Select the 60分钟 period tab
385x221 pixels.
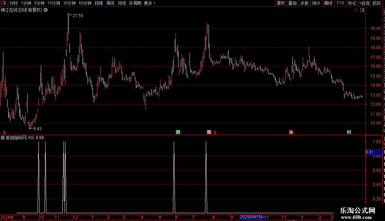(x=85, y=3)
